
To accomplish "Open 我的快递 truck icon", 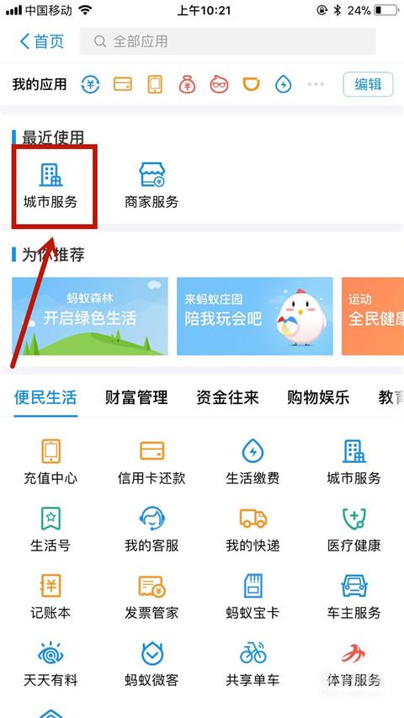I will [x=252, y=519].
